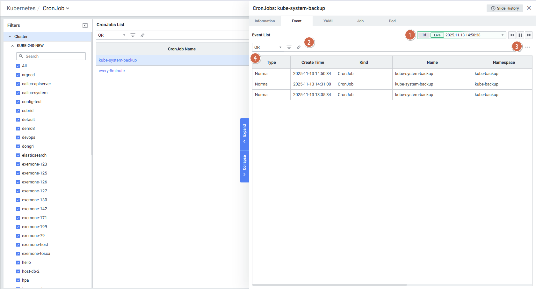Viewport: 536px width, 289px height.
Task: Toggle the All namespaces checkbox
Action: (18, 66)
